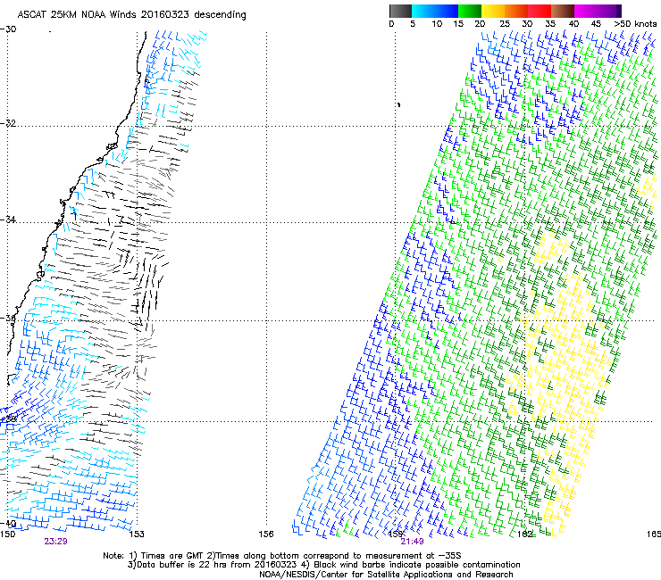Click the red 30-35 knots color segment

(x=540, y=11)
